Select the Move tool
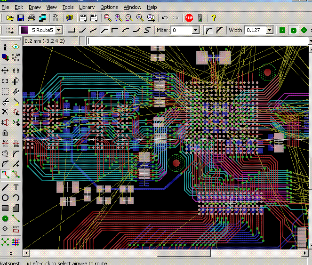Screen dimensions: 312x265 [x=5, y=70]
